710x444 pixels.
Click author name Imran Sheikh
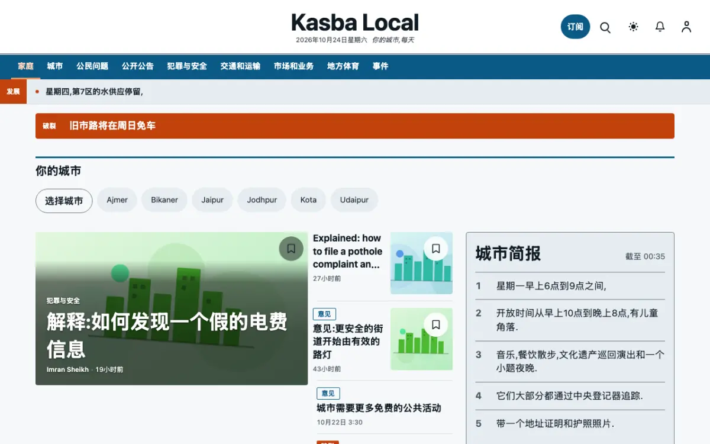(x=67, y=369)
